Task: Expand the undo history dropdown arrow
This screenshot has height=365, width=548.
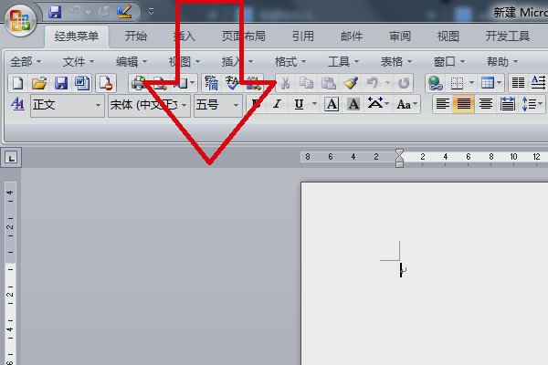Action: [388, 83]
